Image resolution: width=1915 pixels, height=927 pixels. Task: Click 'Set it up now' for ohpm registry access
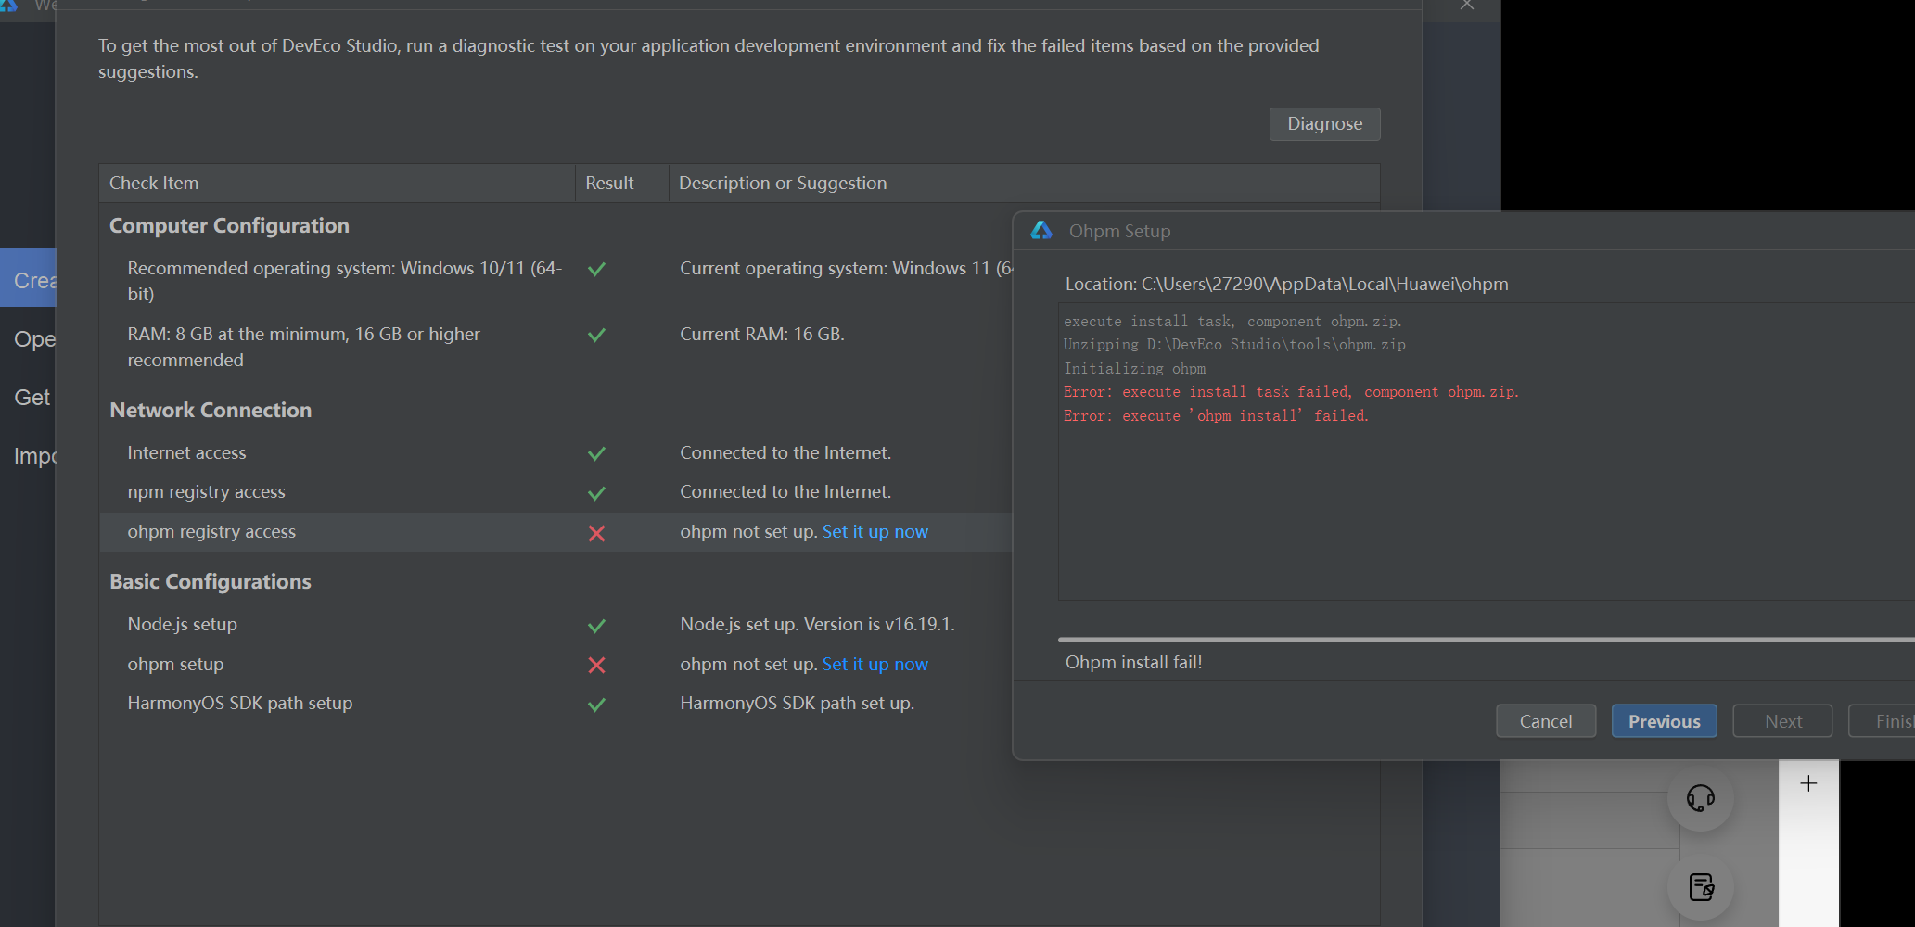point(875,531)
